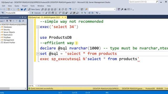
Task: Click the Save All icon
Action: [25, 9]
